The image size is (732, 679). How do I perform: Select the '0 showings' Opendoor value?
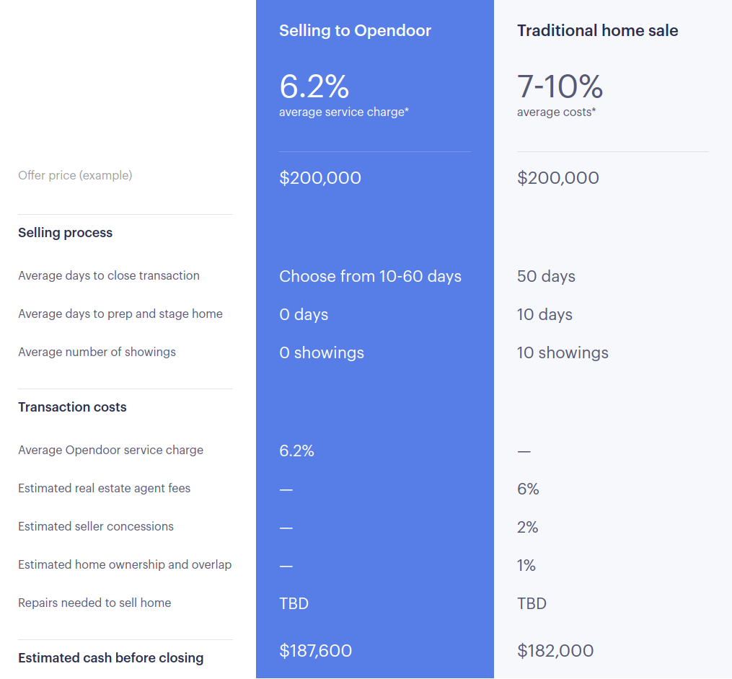(322, 352)
